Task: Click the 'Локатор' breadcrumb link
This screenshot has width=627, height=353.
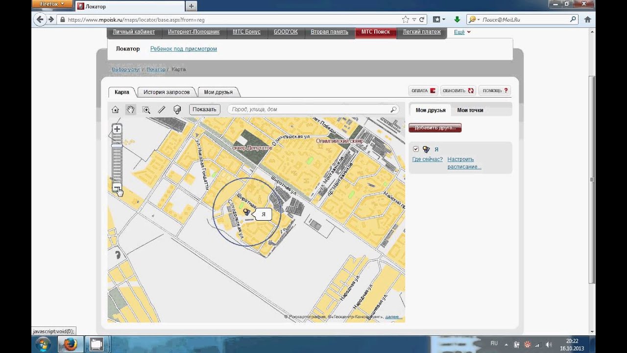Action: [x=156, y=70]
